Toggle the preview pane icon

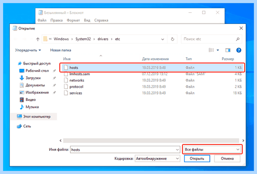point(228,50)
